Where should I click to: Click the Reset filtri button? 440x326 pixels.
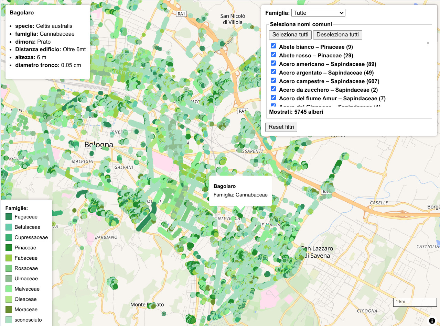(x=281, y=127)
